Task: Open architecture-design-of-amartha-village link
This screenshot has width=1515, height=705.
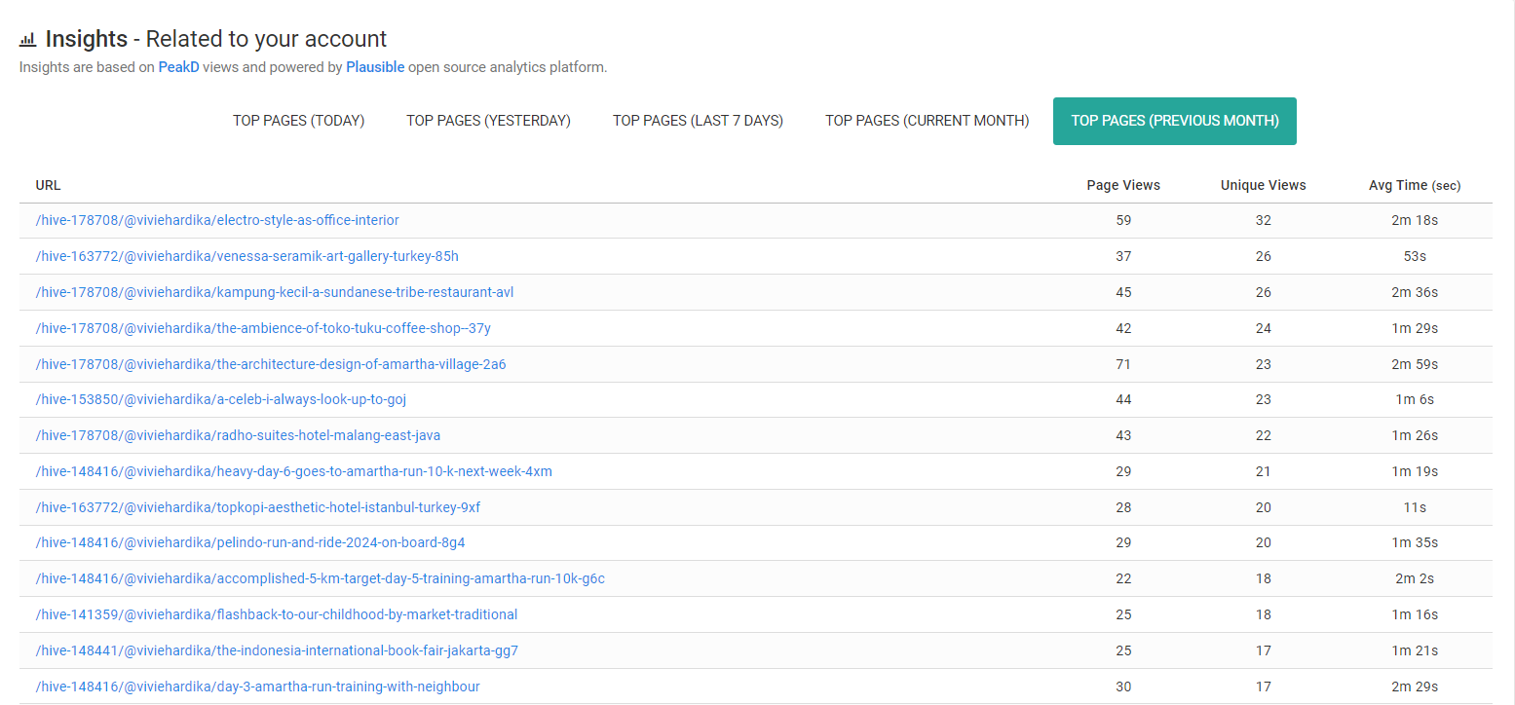Action: tap(271, 364)
